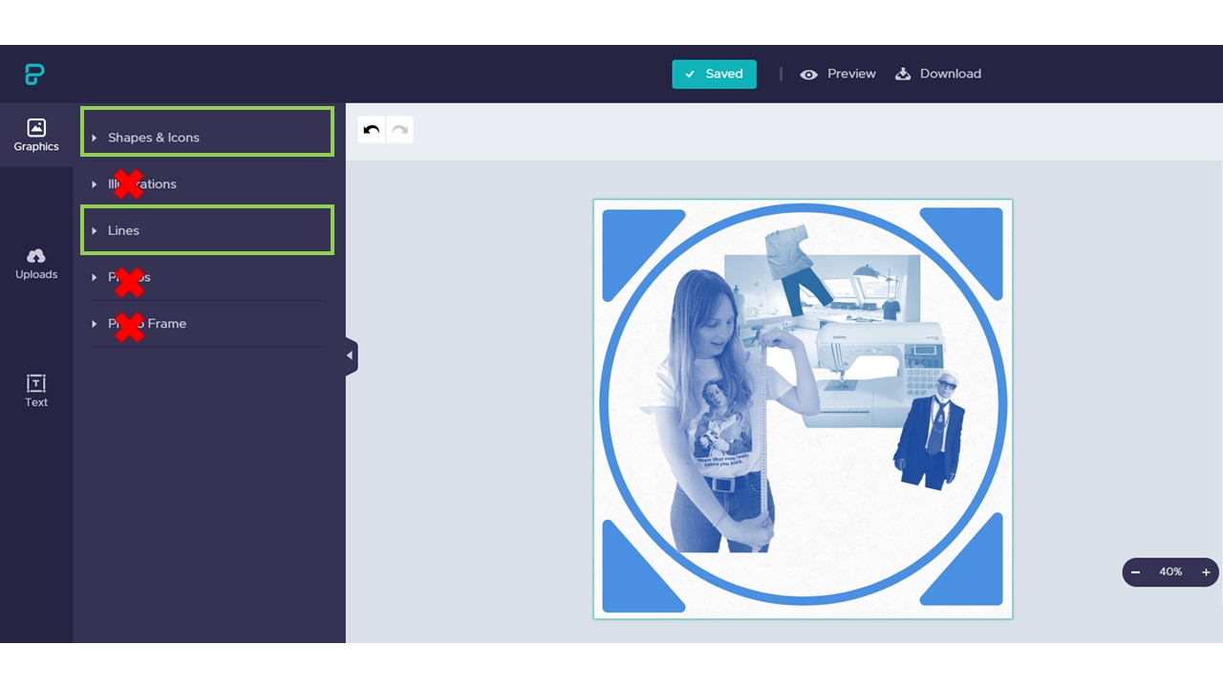Viewport: 1223px width, 688px height.
Task: Open the Graphics sidebar tab
Action: [36, 135]
